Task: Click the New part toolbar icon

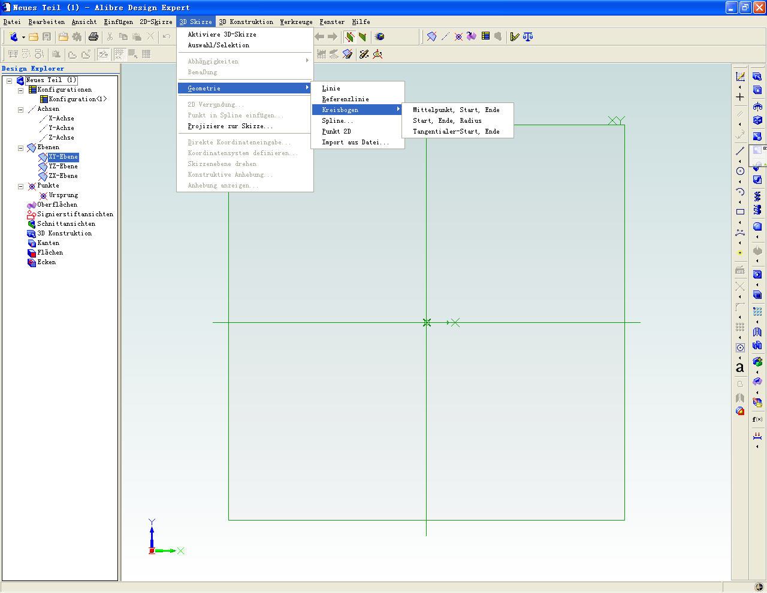Action: point(14,37)
